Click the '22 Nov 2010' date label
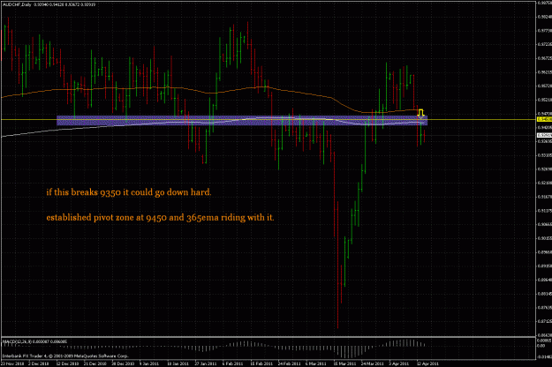 (12, 363)
